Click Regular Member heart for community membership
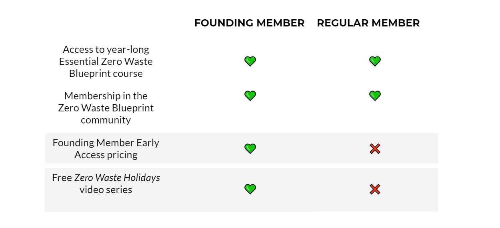500x228 pixels. click(375, 96)
